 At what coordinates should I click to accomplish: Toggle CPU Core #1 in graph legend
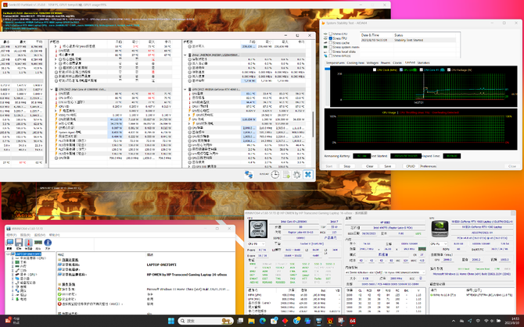click(x=422, y=70)
